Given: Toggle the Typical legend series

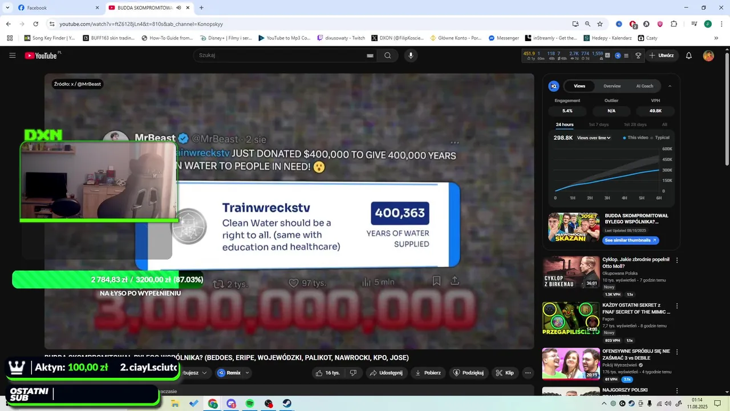Looking at the screenshot, I should click(x=660, y=138).
